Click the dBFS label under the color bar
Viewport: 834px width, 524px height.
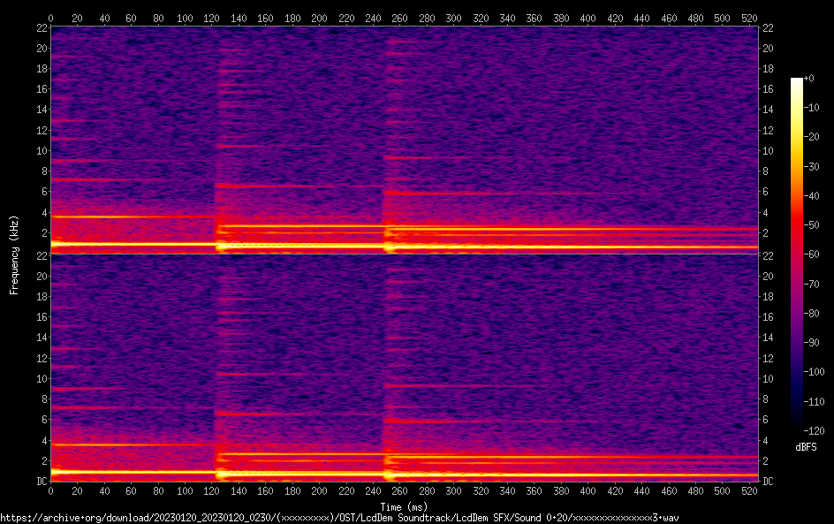806,448
